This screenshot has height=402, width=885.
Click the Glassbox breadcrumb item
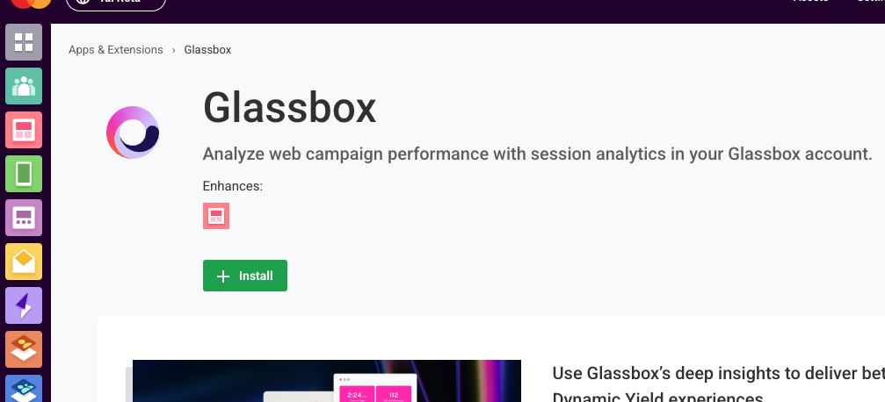pos(207,50)
